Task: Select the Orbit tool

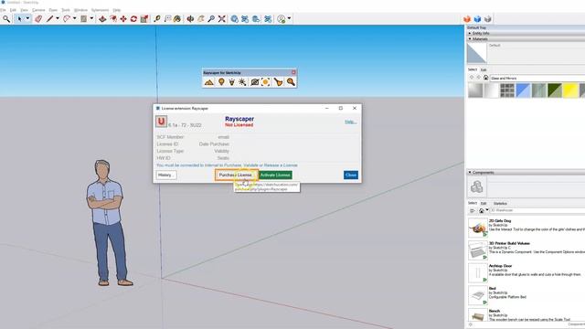Action: (190, 18)
